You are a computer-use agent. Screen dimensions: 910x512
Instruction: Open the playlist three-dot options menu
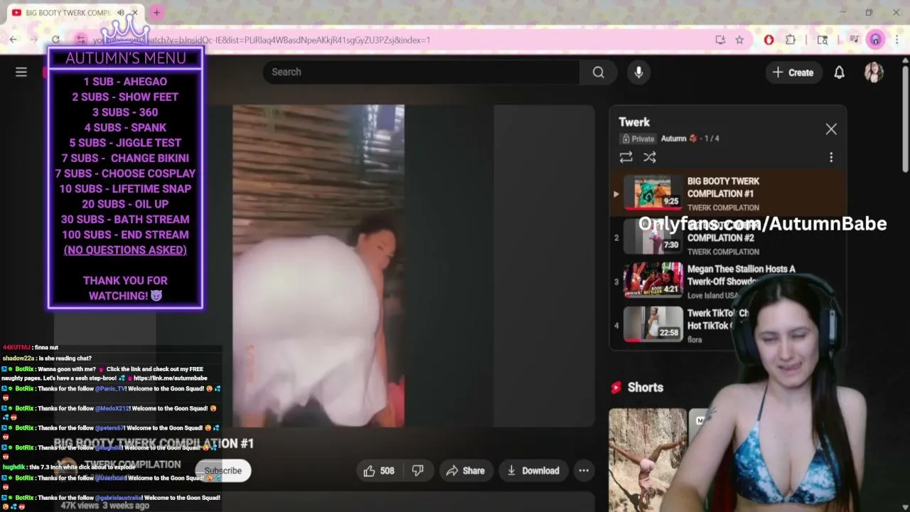831,157
